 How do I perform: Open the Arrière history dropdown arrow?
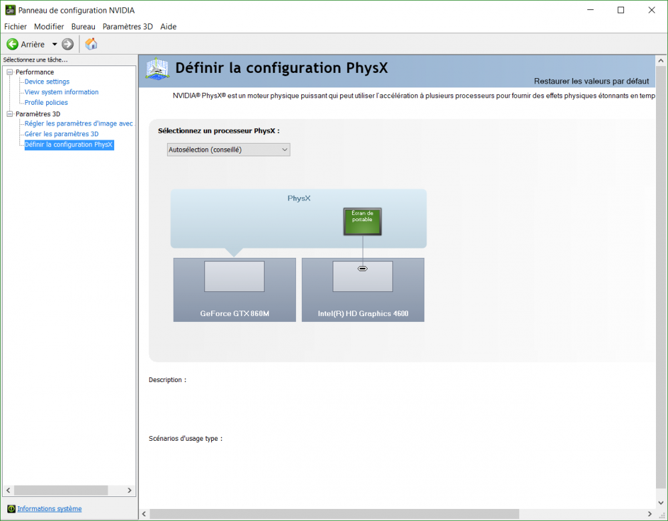pos(54,44)
